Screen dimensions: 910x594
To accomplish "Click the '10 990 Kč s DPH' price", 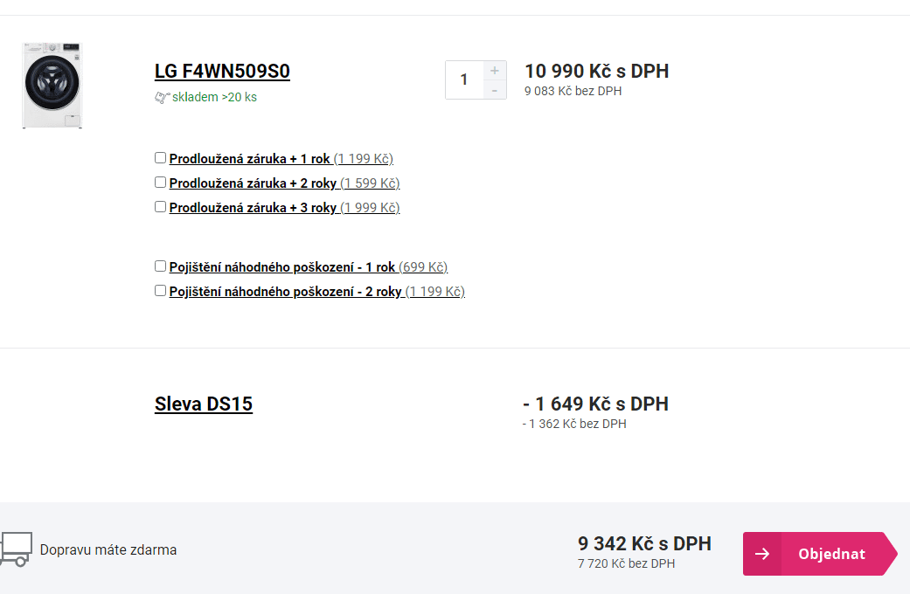I will [596, 71].
